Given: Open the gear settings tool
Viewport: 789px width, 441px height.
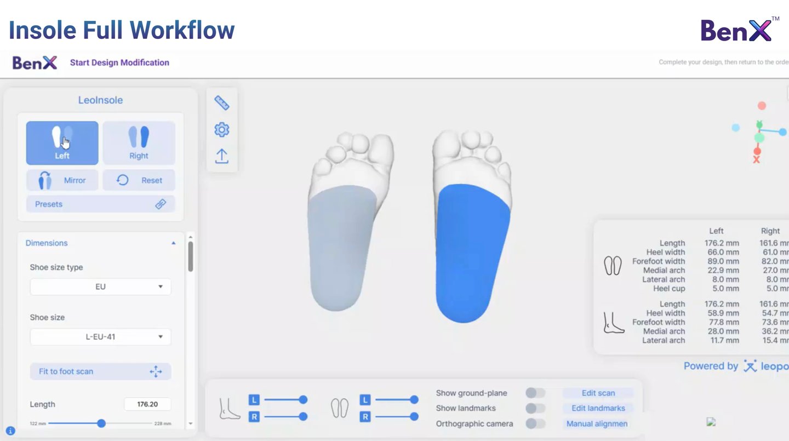Looking at the screenshot, I should [x=221, y=130].
